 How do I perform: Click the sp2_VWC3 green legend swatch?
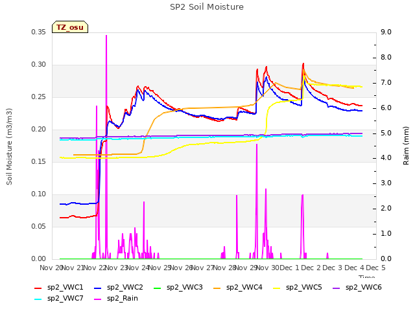tap(158, 288)
